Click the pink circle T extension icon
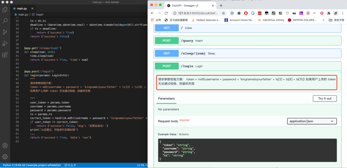This screenshot has width=347, height=168. coord(322,13)
